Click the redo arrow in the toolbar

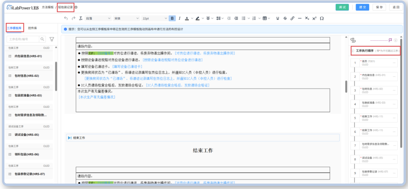coord(74,18)
